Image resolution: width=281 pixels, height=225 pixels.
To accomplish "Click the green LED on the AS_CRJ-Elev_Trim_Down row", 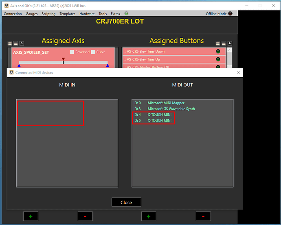I will click(x=218, y=52).
